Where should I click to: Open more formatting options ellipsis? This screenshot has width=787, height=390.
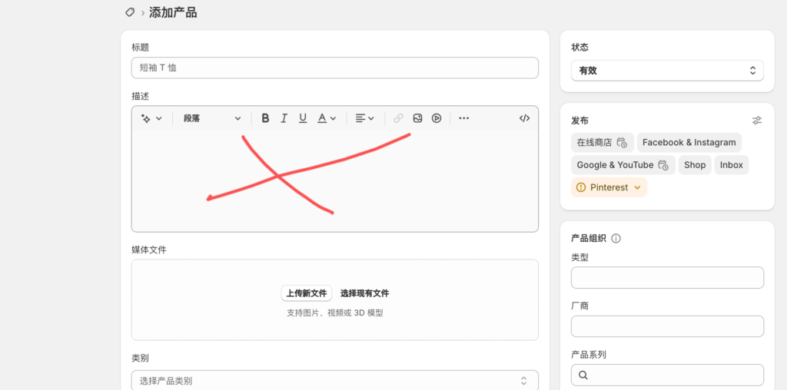coord(463,118)
